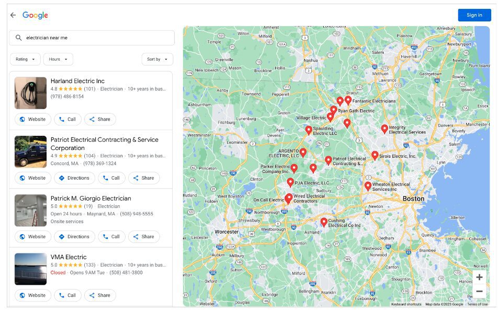
Task: Call Harland Electric Inc
Action: pos(67,119)
